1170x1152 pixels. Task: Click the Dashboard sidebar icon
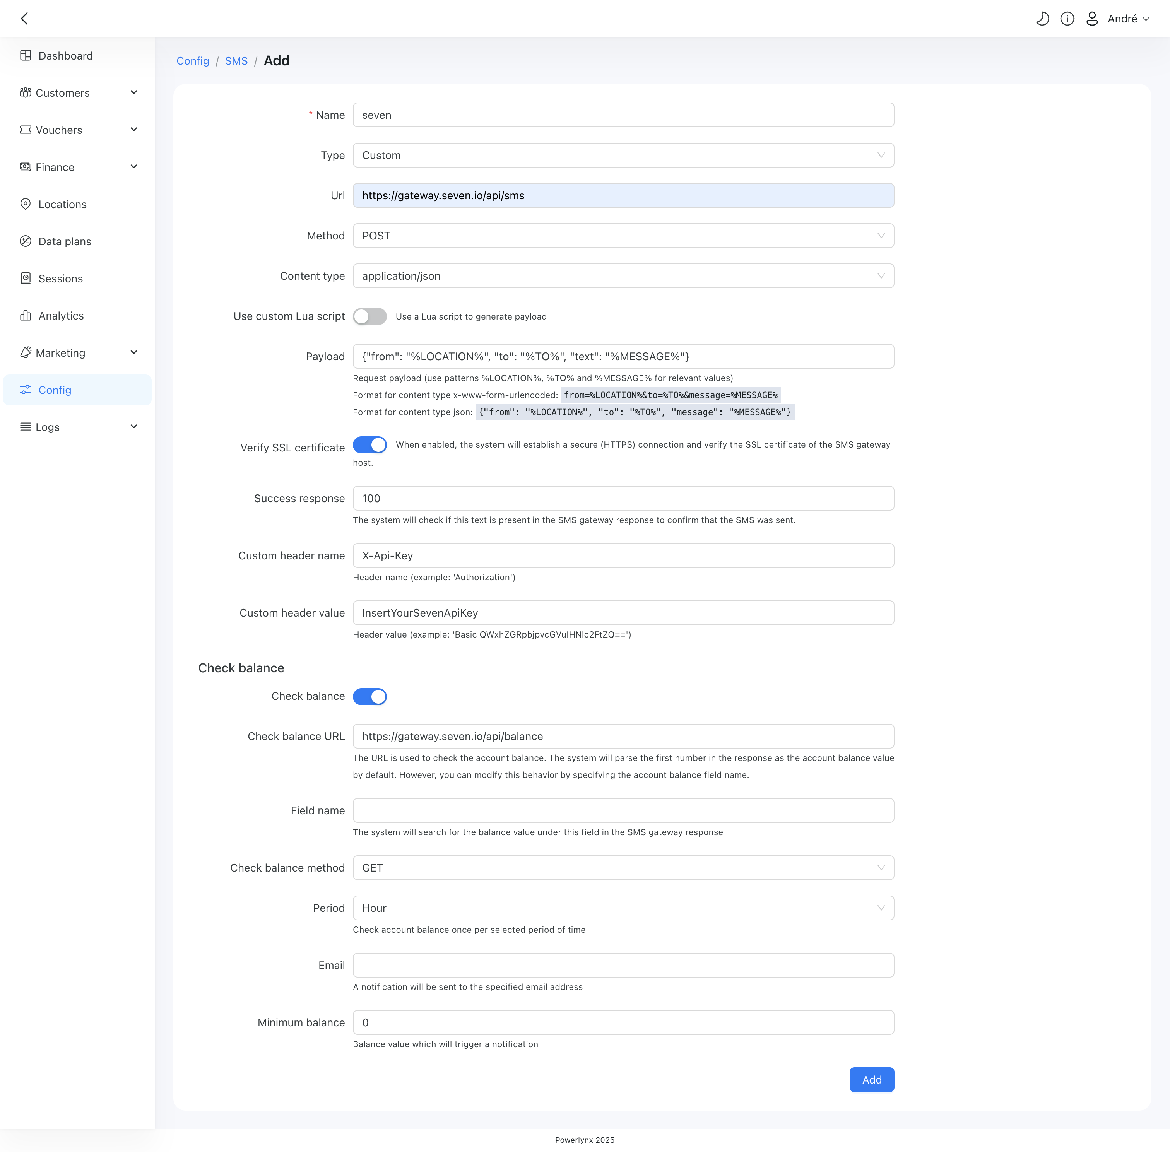click(26, 56)
